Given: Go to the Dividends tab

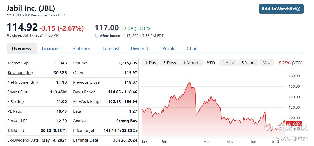Looking at the screenshot, I should click(140, 48).
